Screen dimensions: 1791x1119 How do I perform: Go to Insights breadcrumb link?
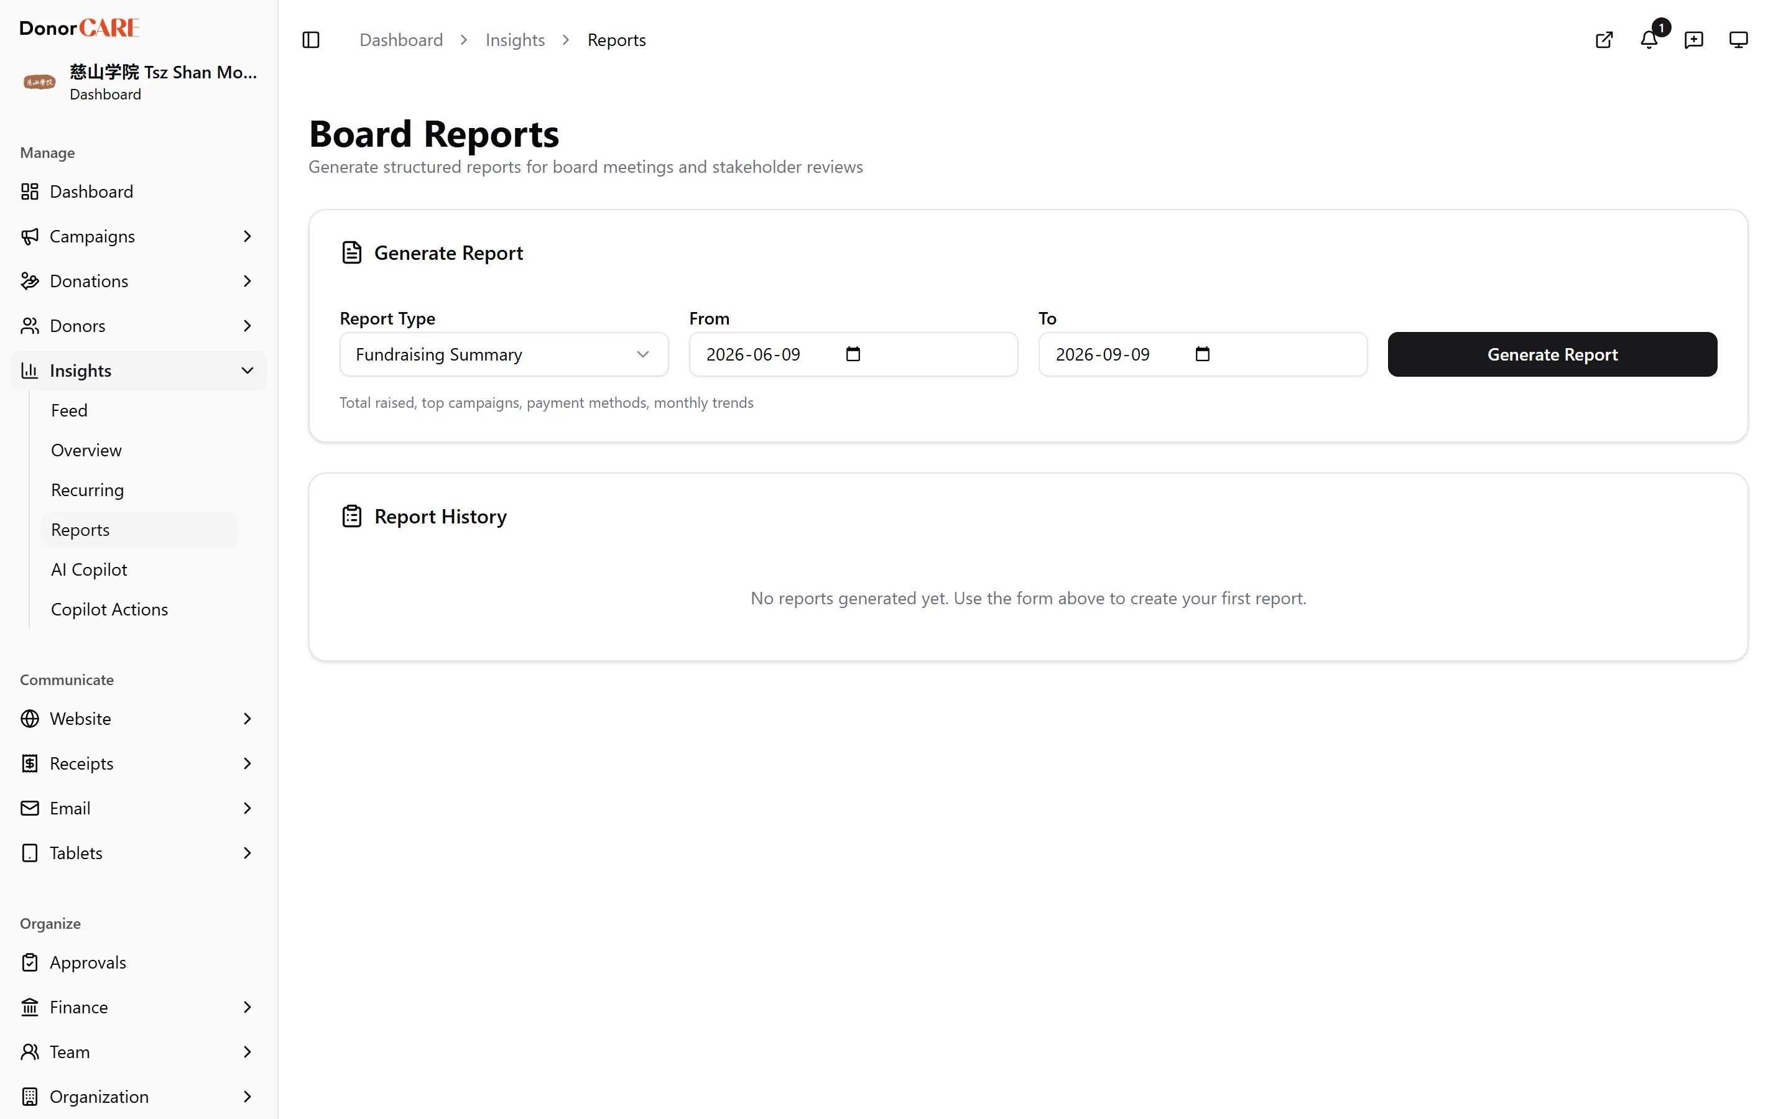click(515, 40)
